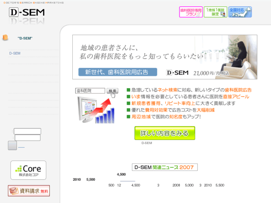Viewport: 271px width, 203px height.
Task: Select the "D-SEM" sidebar heading
Action: tap(25, 38)
